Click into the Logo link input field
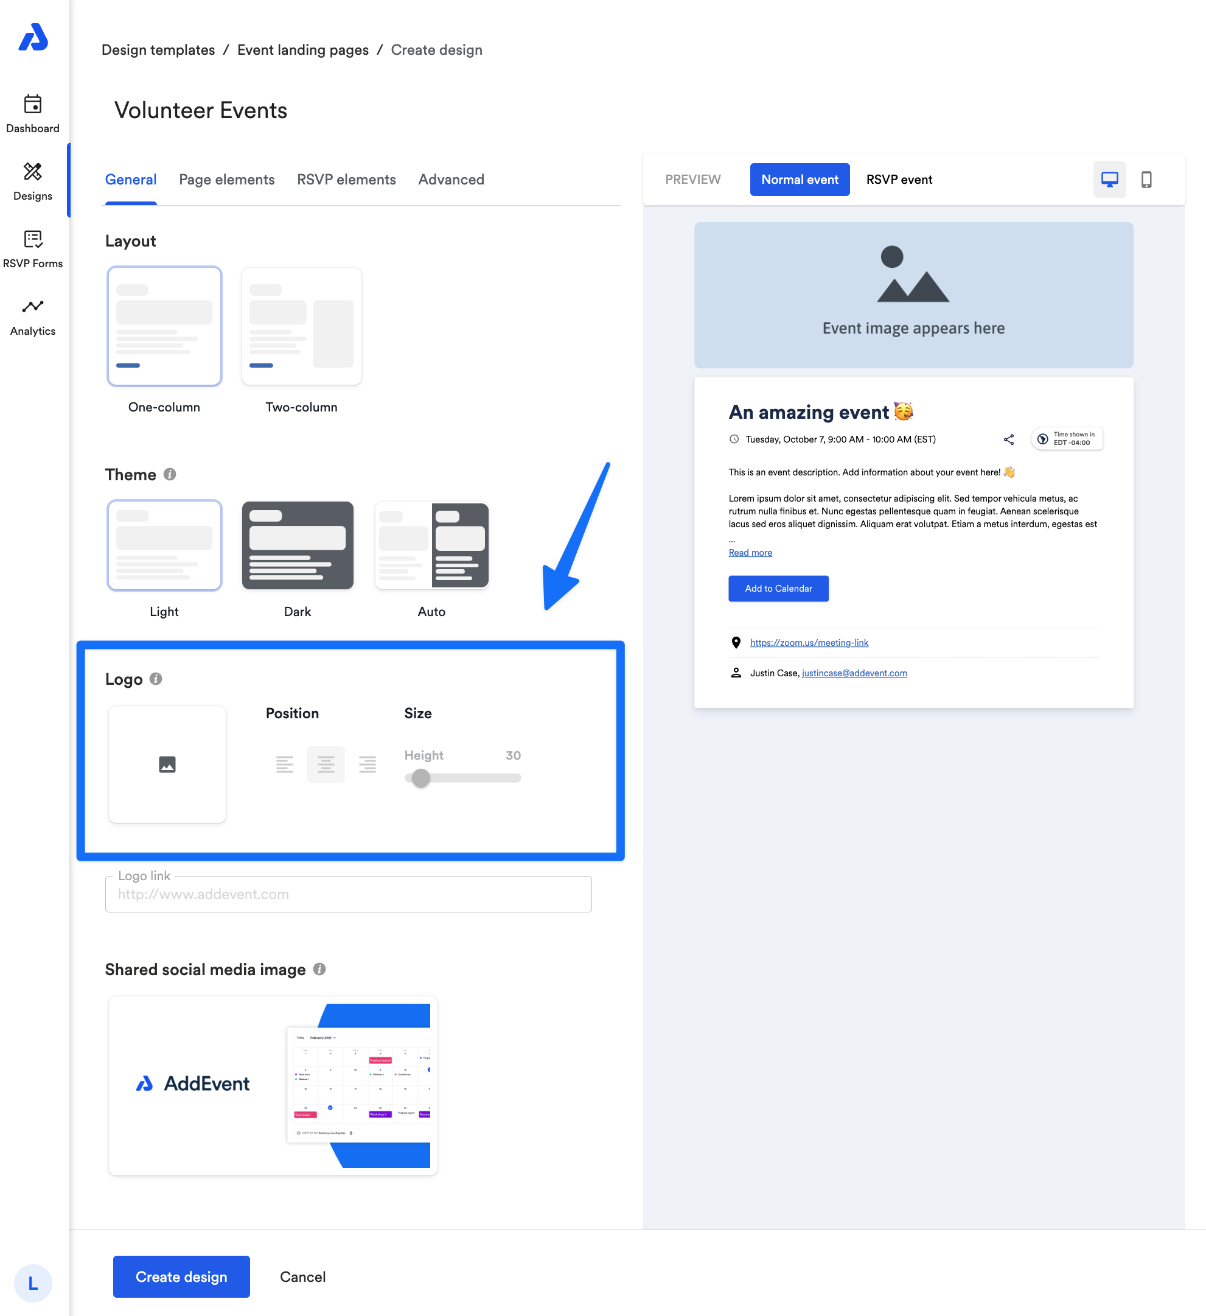Viewport: 1206px width, 1316px height. 348,894
